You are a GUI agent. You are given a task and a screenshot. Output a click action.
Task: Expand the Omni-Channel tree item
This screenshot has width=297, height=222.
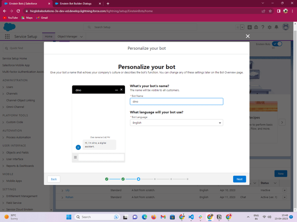click(3, 107)
